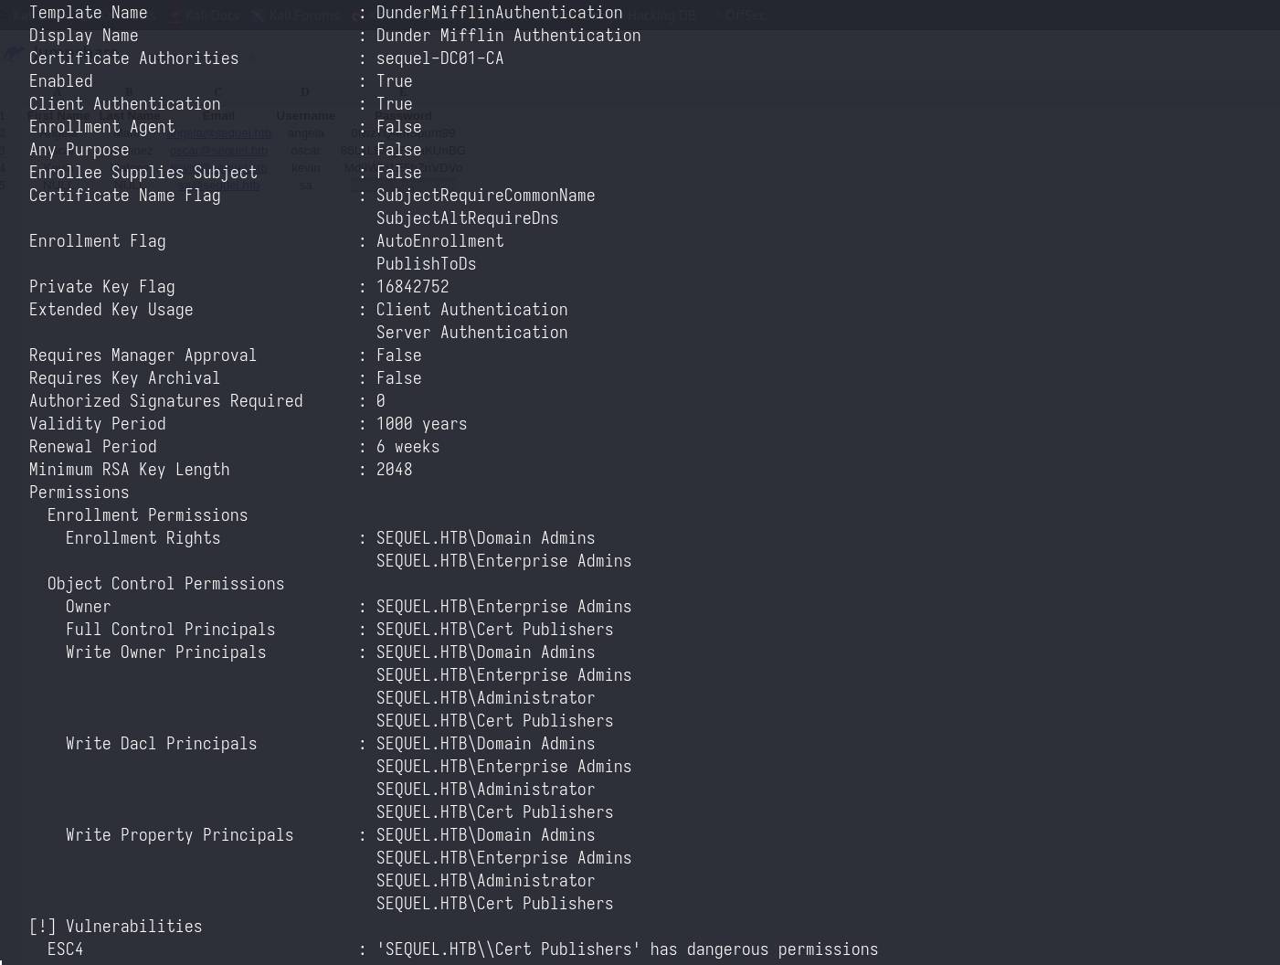Click the sequel-DC01-CA certificate authority value
This screenshot has width=1280, height=965.
coord(439,58)
